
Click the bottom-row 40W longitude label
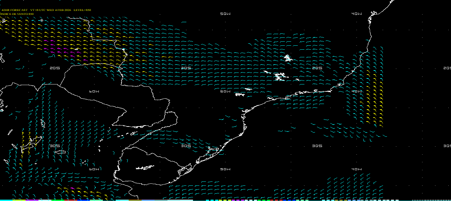click(x=356, y=169)
